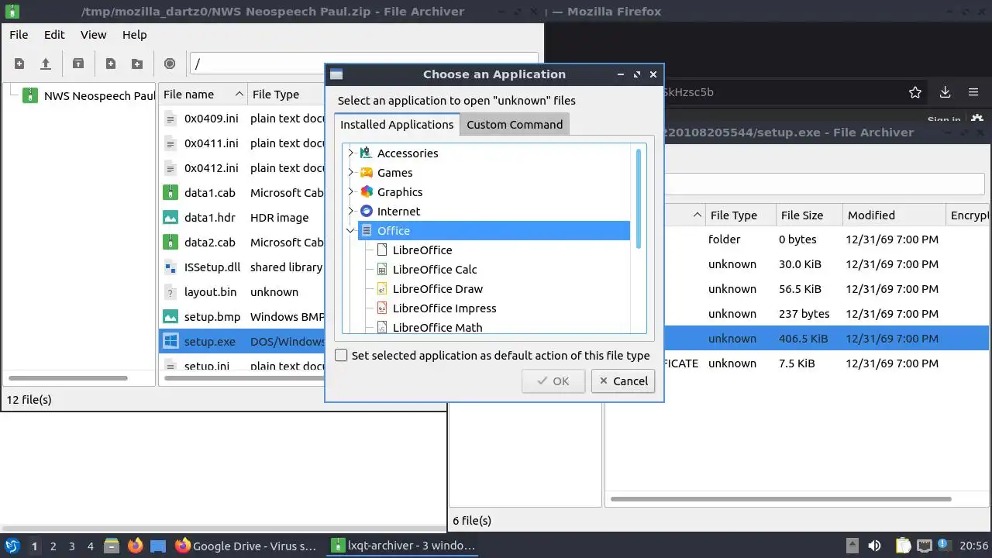The width and height of the screenshot is (992, 558).
Task: Click the Firefox bookmark star icon
Action: pos(915,92)
